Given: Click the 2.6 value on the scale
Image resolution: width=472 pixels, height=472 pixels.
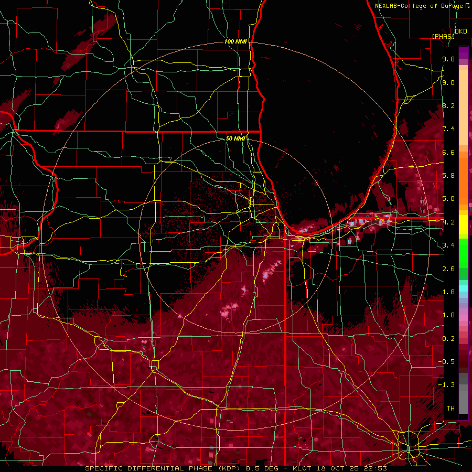Looking at the screenshot, I should [448, 269].
